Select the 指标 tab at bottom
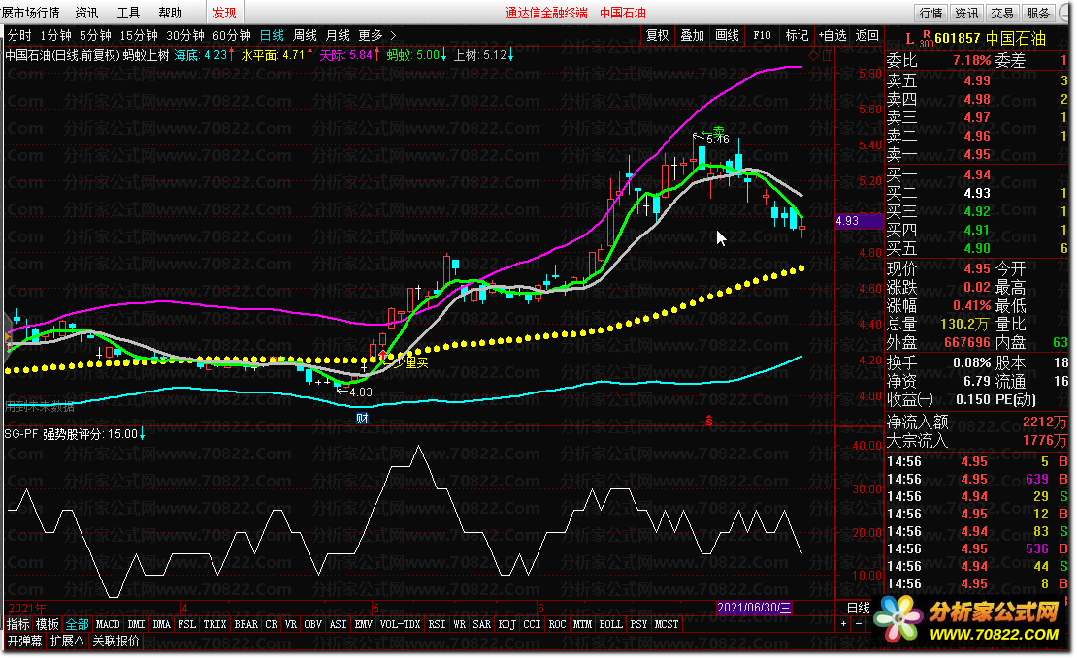The width and height of the screenshot is (1077, 658). coord(17,624)
